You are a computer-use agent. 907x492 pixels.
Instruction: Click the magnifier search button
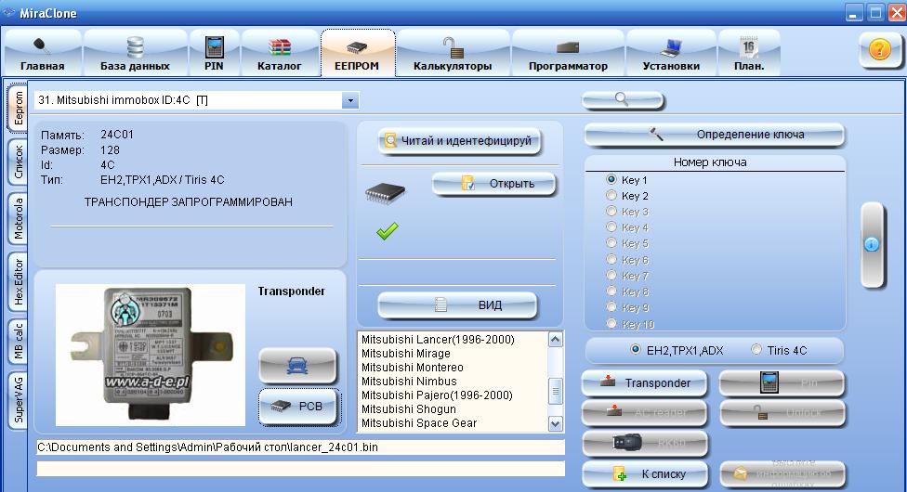(623, 100)
